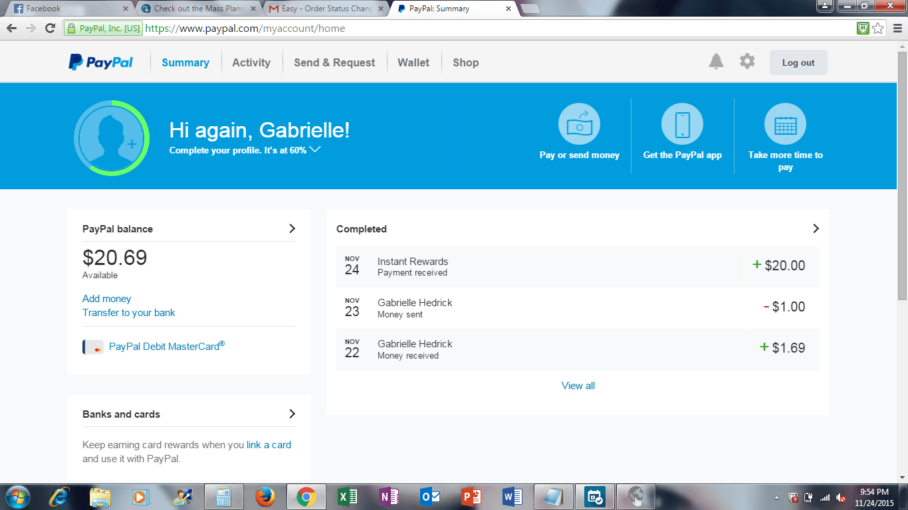The image size is (908, 510).
Task: Open the Nov 23 Money sent transaction
Action: point(578,308)
